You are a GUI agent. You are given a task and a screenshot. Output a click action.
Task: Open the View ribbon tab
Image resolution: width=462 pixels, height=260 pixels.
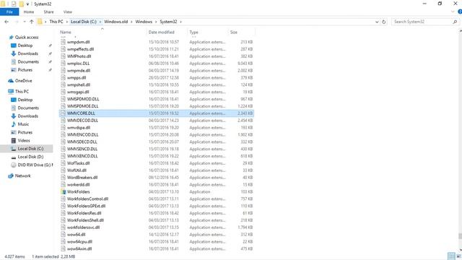(x=67, y=12)
